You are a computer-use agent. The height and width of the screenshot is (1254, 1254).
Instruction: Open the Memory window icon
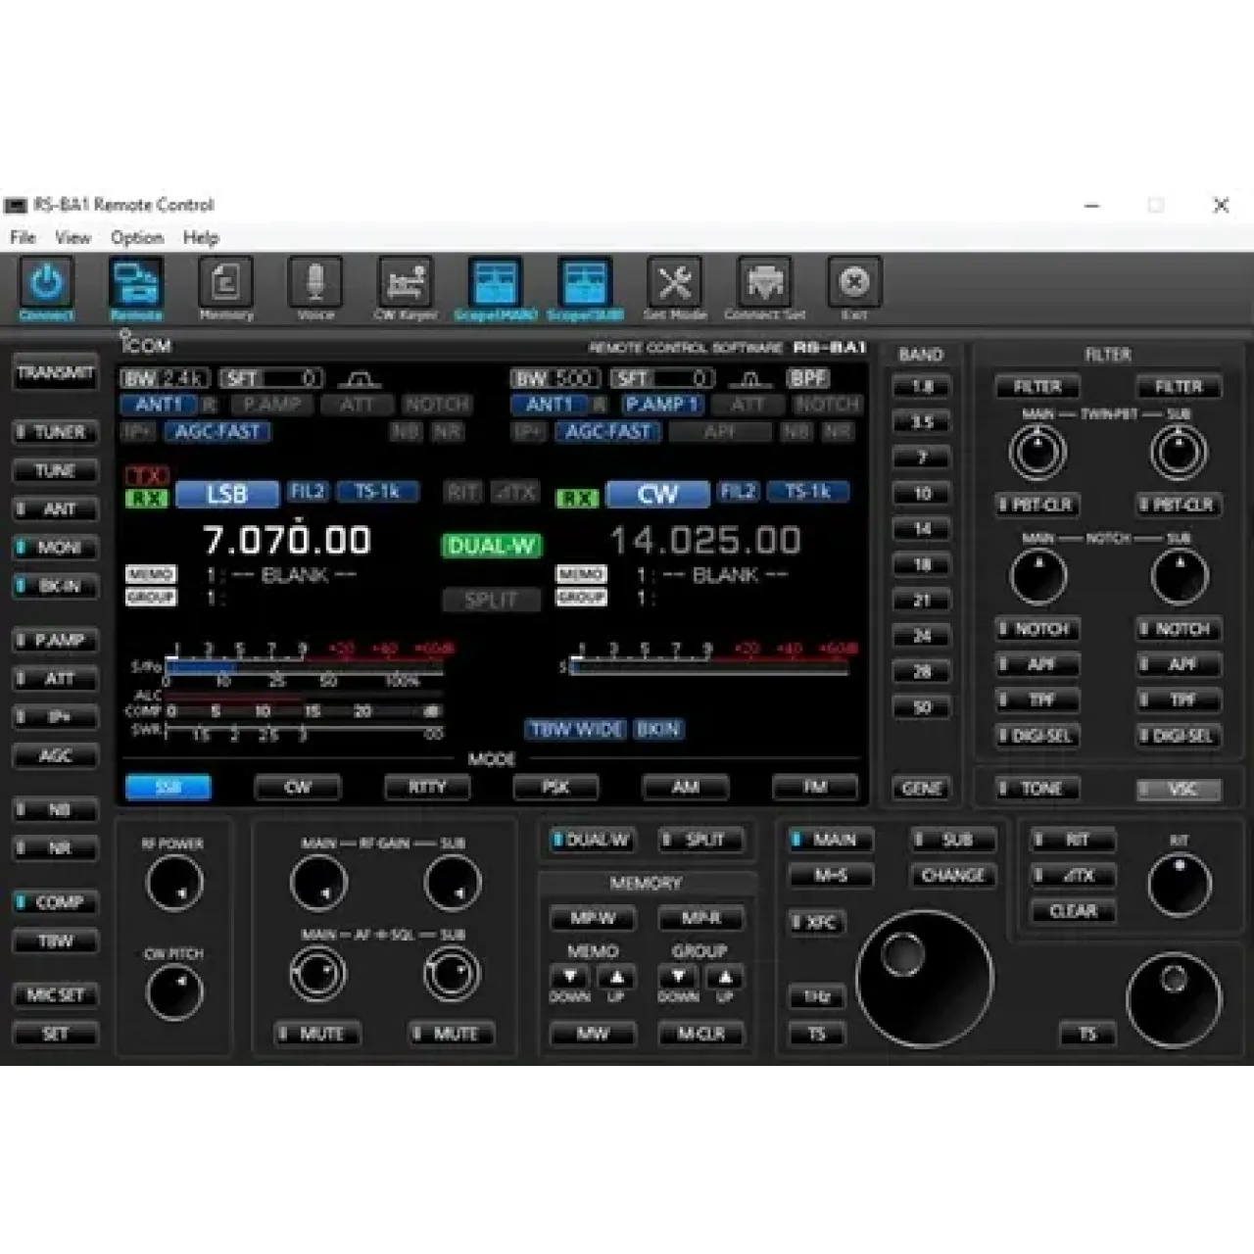[x=226, y=286]
